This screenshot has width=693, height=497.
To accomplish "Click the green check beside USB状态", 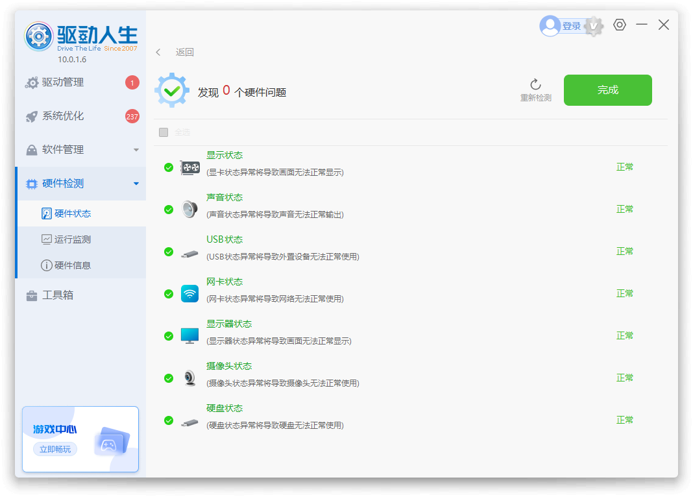I will tap(169, 252).
